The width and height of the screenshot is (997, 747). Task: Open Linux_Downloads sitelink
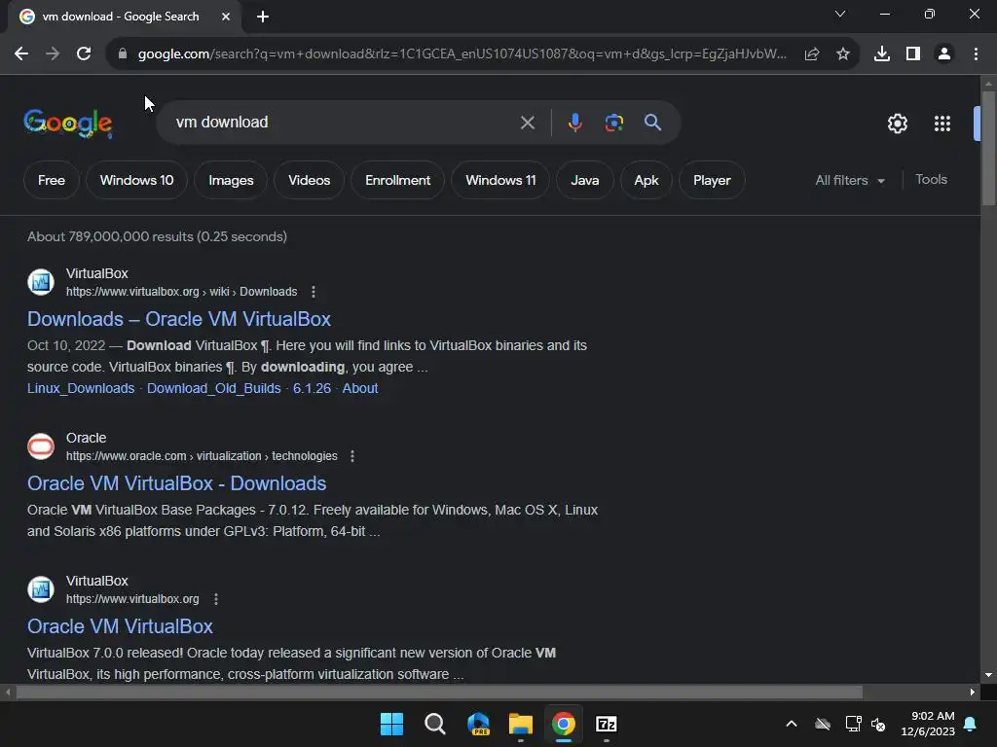click(x=81, y=388)
